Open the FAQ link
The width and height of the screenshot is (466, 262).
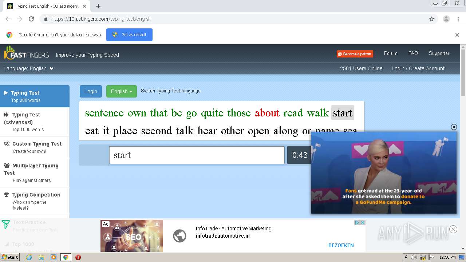coord(413,53)
